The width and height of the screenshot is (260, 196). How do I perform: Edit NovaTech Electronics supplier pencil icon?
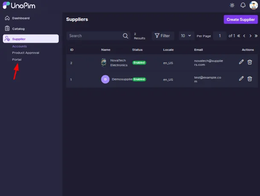coord(241,62)
